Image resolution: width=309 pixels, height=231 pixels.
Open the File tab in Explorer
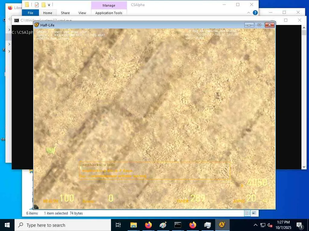point(30,13)
